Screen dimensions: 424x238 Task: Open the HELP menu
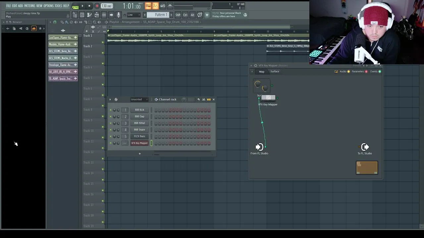coord(66,6)
